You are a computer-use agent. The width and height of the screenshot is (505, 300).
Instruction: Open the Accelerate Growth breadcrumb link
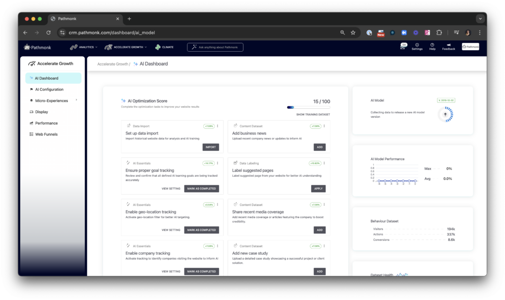click(113, 64)
